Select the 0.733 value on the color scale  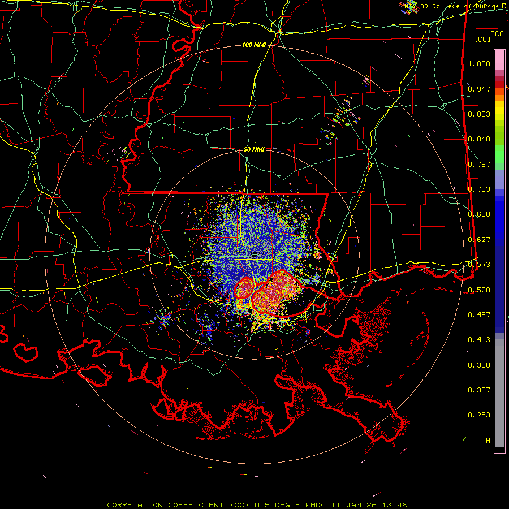click(479, 189)
